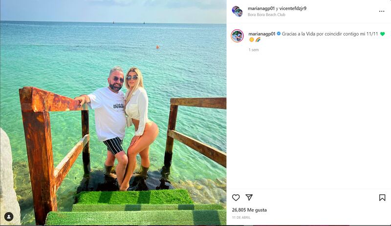This screenshot has width=391, height=226.
Task: Click marianagp01 username in the caption
Action: (x=262, y=34)
